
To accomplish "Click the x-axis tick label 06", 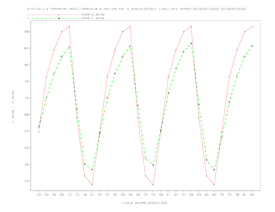I will coord(54,195).
